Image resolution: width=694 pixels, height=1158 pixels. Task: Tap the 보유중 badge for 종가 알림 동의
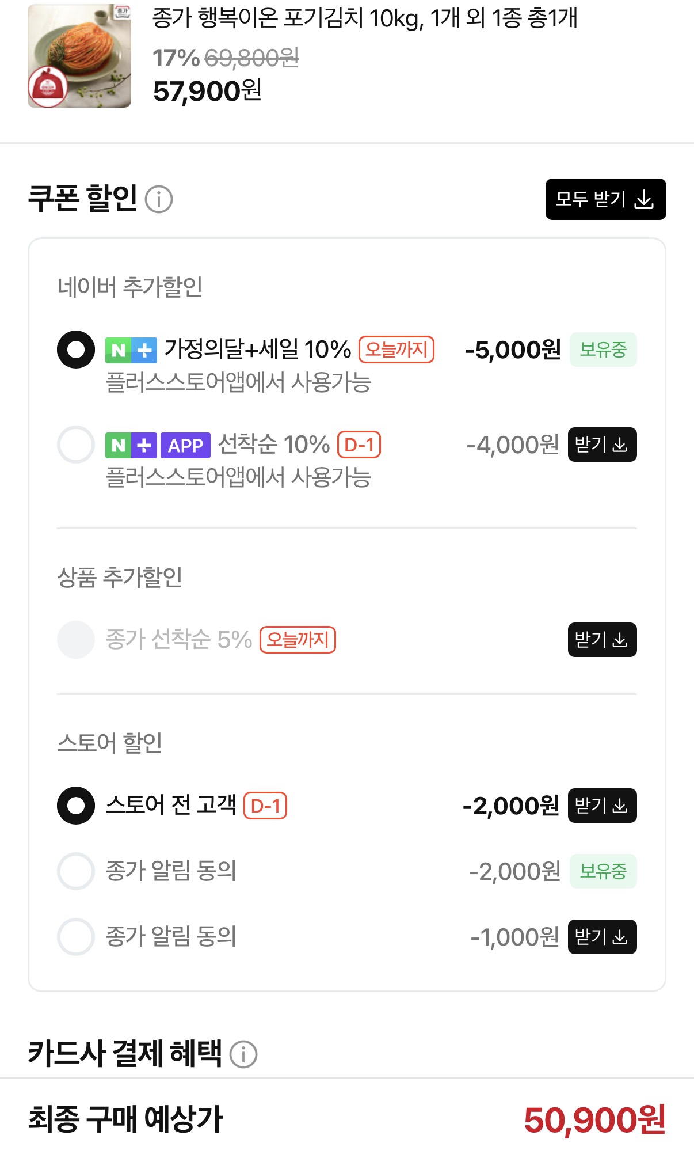[603, 871]
